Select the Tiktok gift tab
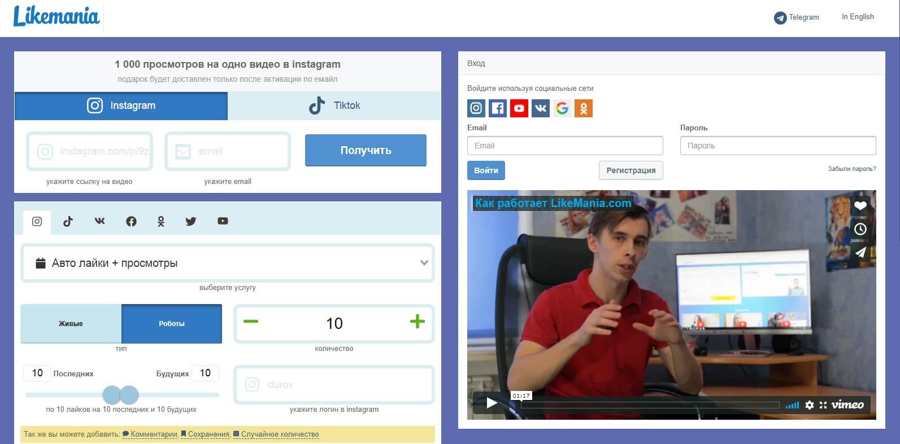This screenshot has width=900, height=444. 334,105
